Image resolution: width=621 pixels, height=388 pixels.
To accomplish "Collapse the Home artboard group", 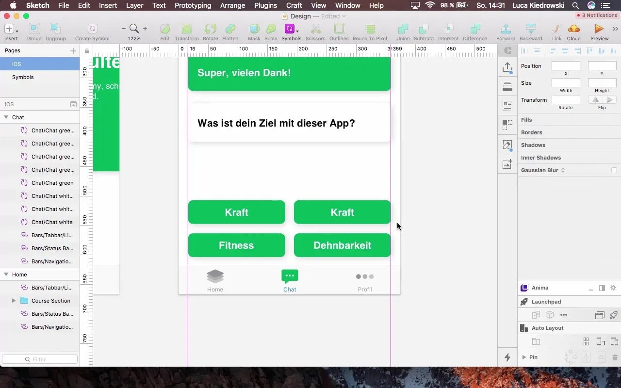I will 6,275.
